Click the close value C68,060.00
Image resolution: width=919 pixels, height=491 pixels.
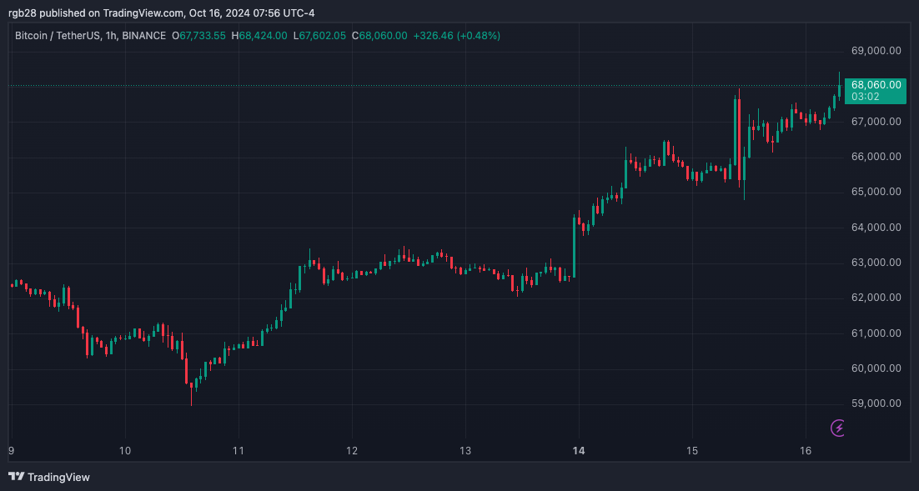[379, 36]
